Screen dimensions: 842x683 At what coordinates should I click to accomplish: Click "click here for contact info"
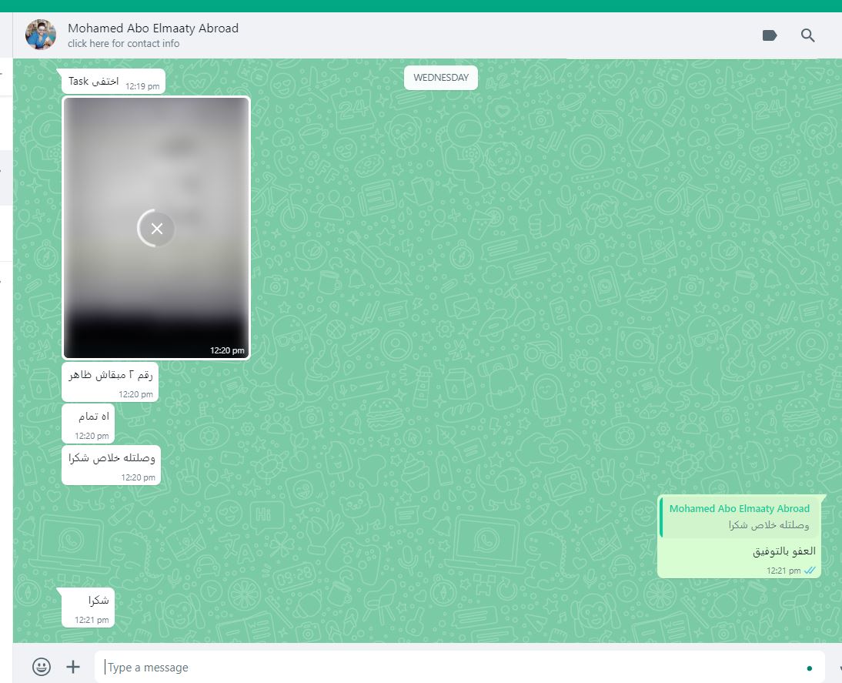tap(123, 44)
